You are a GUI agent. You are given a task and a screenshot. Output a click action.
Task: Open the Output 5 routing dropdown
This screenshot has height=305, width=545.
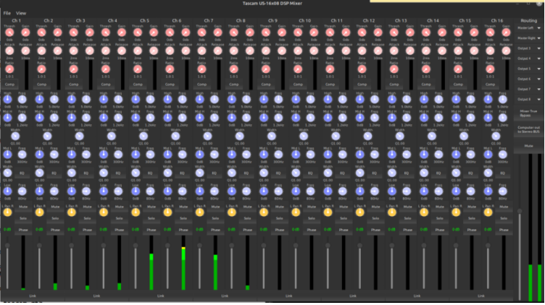(528, 69)
